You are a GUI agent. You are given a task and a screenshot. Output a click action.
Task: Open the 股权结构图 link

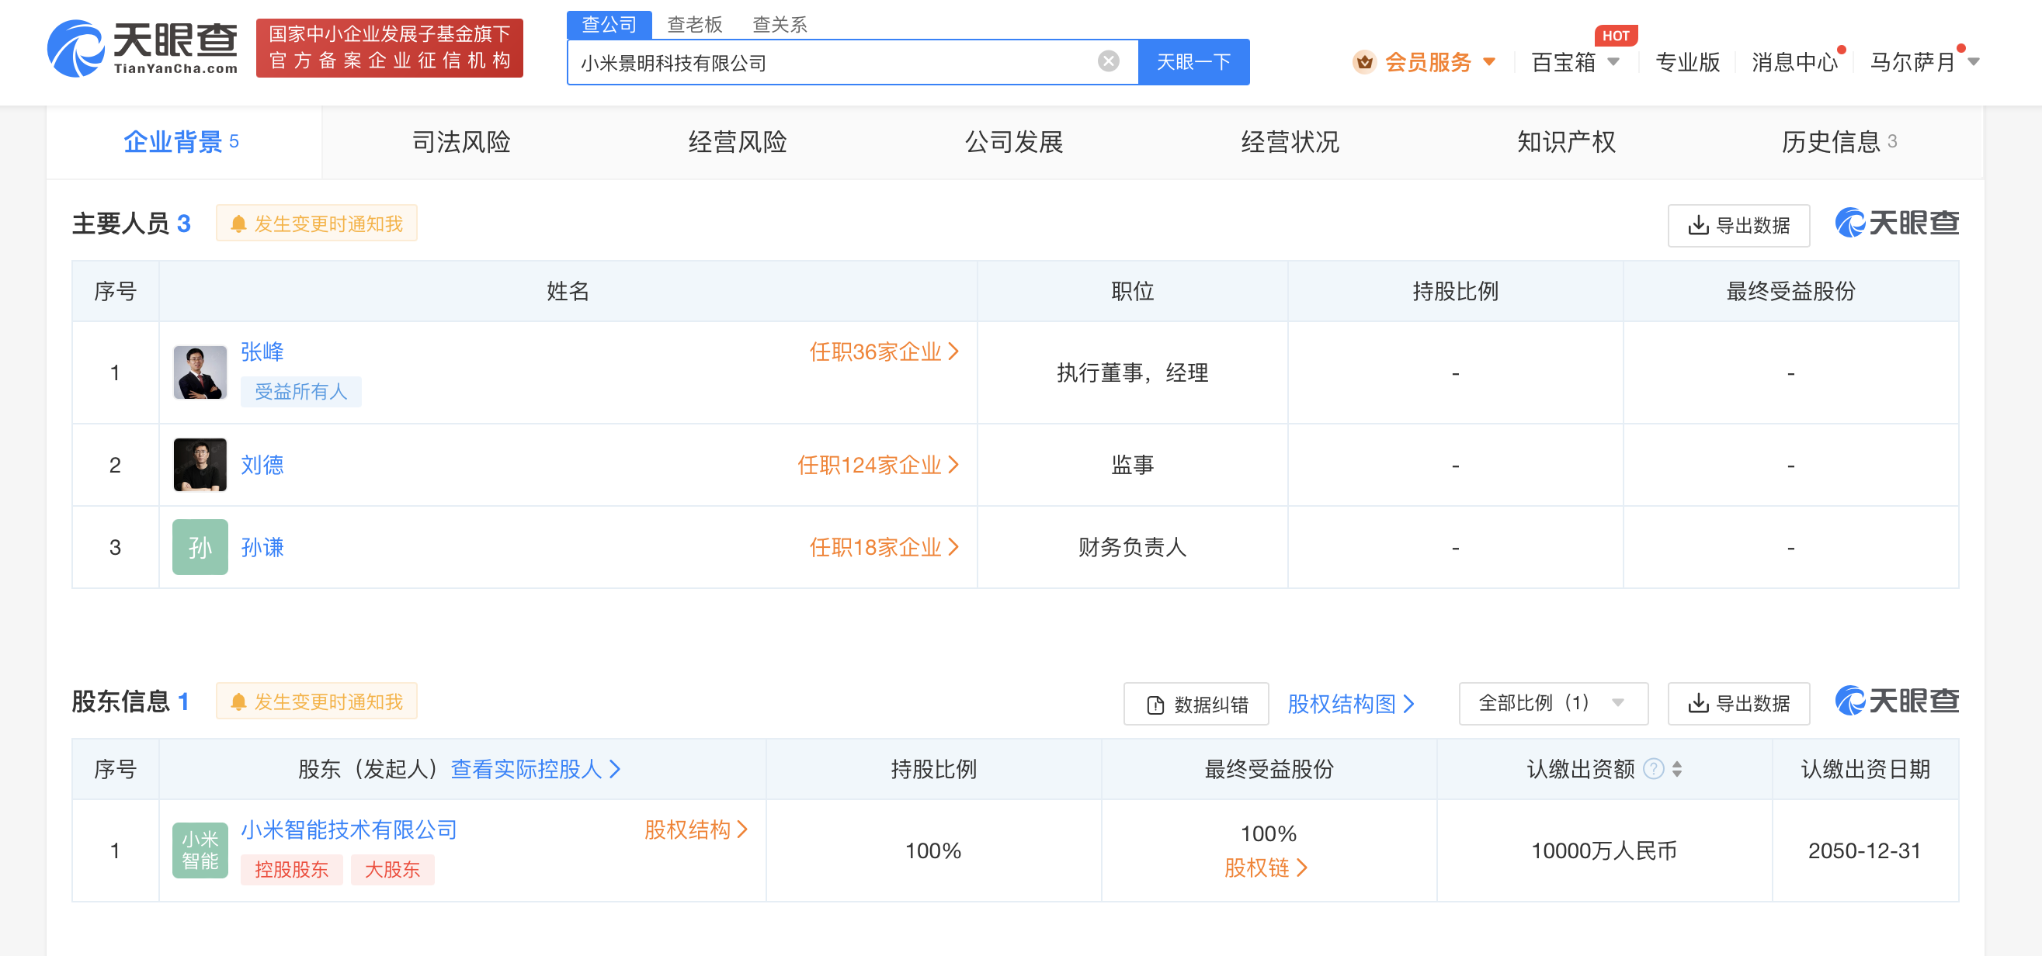tap(1351, 704)
